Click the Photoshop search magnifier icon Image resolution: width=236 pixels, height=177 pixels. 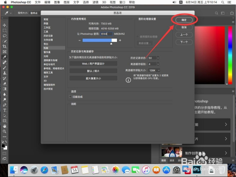217,13
